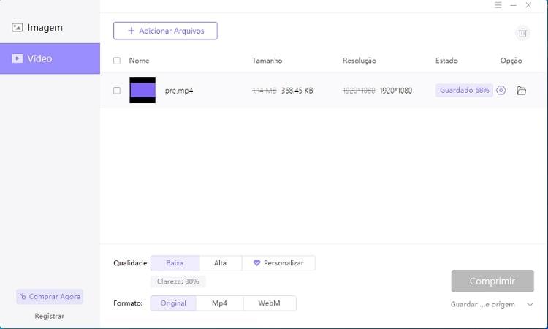Toggle the select-all checkbox beside Nome
The width and height of the screenshot is (548, 329).
click(117, 61)
